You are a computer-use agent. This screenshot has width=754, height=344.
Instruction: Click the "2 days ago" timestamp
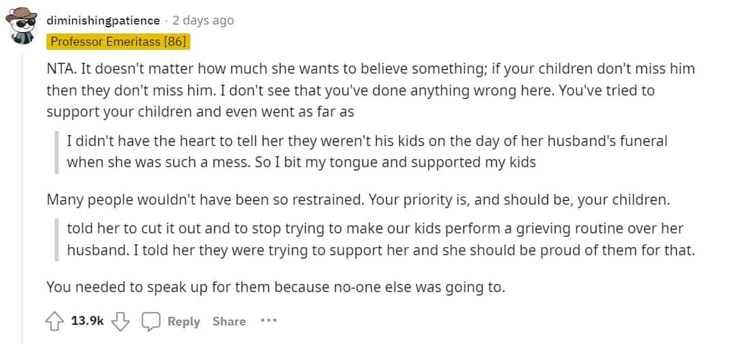[x=203, y=20]
